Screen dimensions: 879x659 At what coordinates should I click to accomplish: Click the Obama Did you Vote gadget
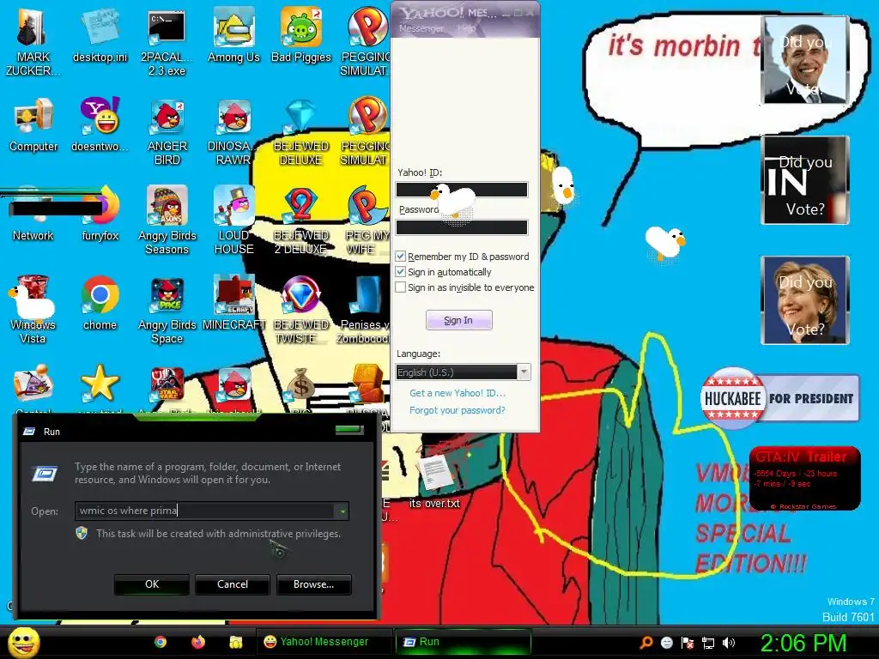click(805, 60)
